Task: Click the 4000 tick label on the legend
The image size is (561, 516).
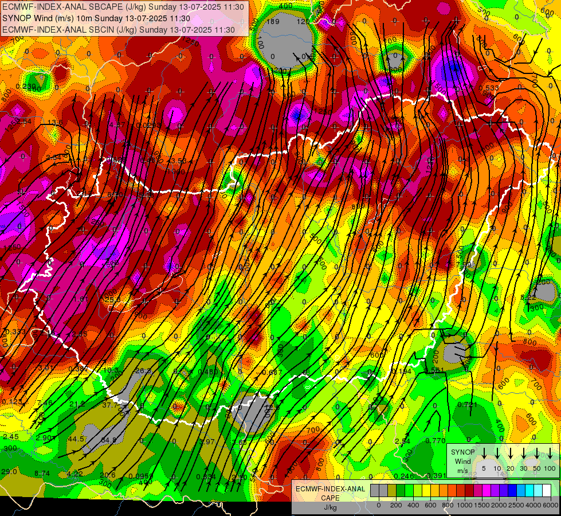Action: click(533, 505)
